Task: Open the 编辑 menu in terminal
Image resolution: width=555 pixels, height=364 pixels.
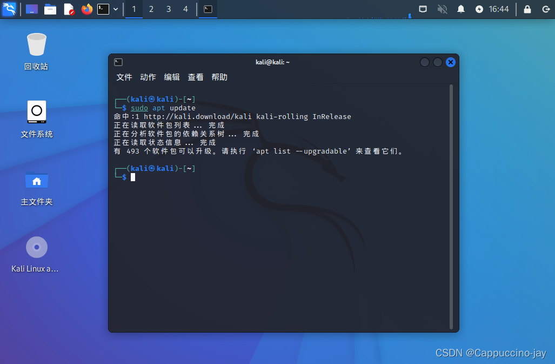Action: pos(172,77)
